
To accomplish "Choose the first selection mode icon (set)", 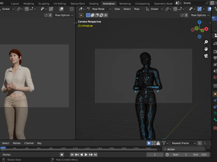I will pyautogui.click(x=88, y=15).
